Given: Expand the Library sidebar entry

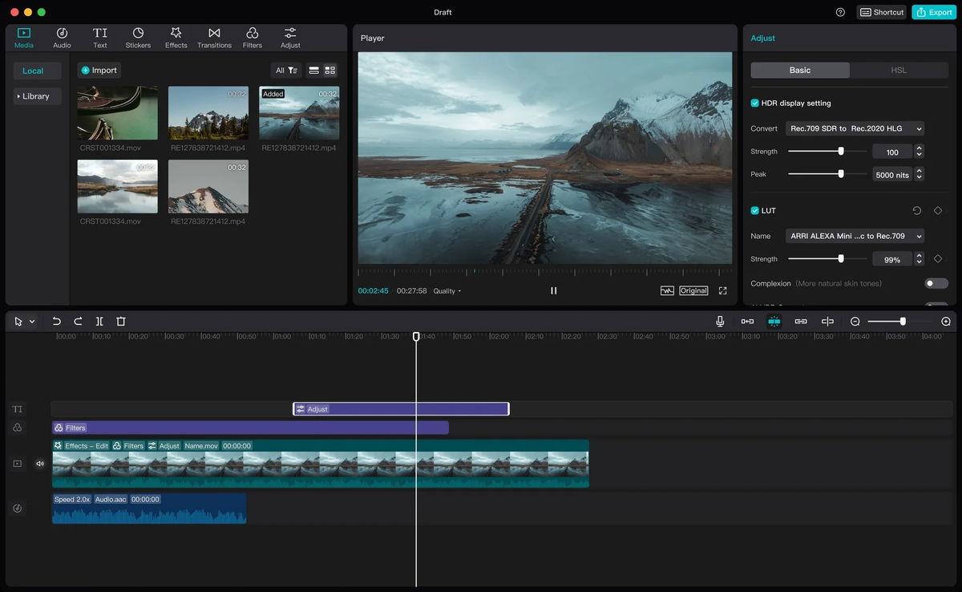Looking at the screenshot, I should click(x=36, y=95).
